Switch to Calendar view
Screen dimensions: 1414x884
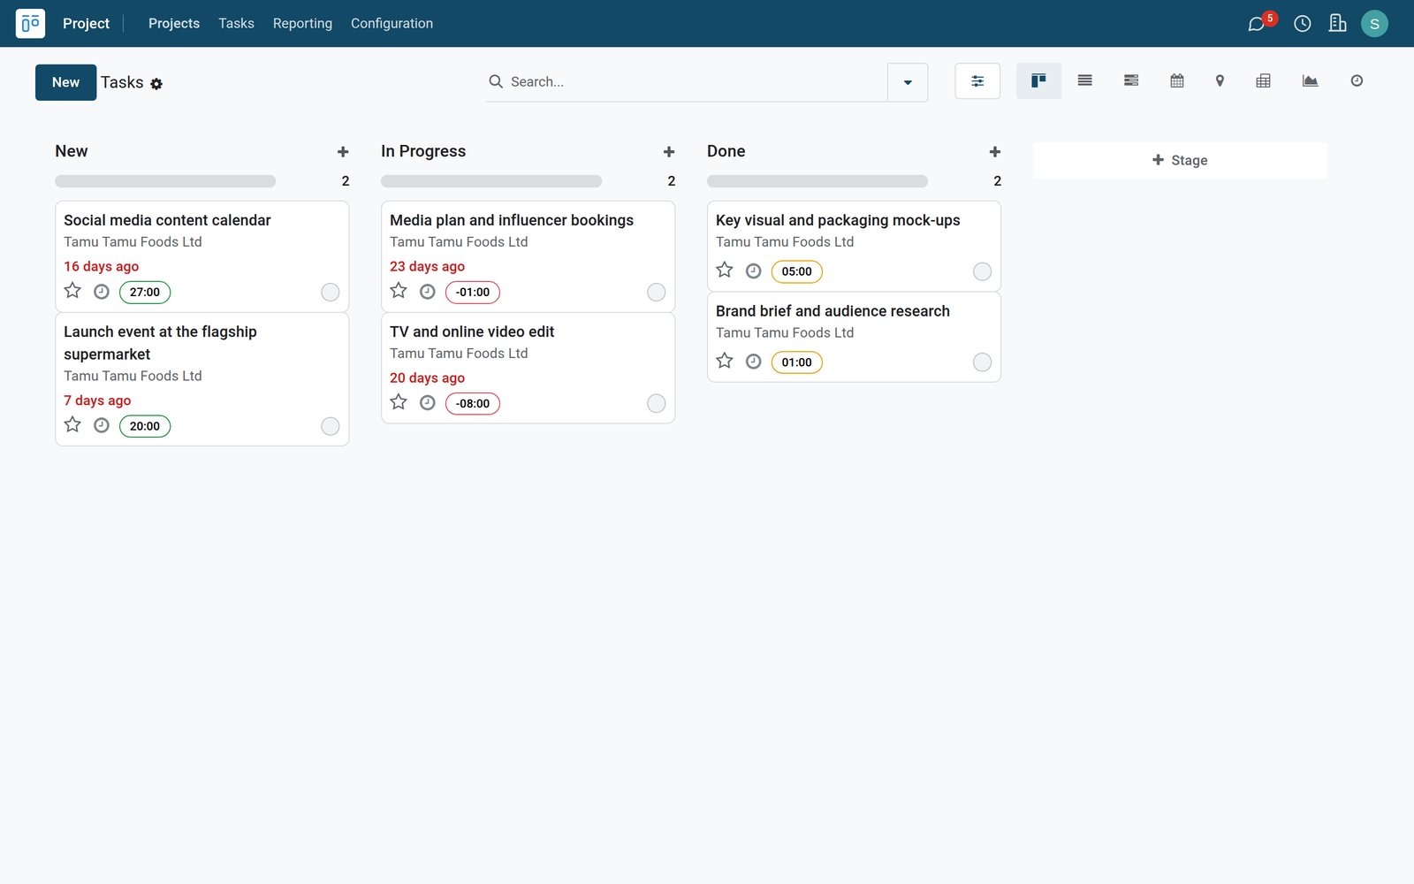point(1176,80)
